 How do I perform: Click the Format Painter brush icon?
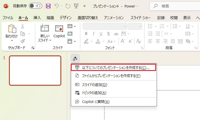coord(23,41)
